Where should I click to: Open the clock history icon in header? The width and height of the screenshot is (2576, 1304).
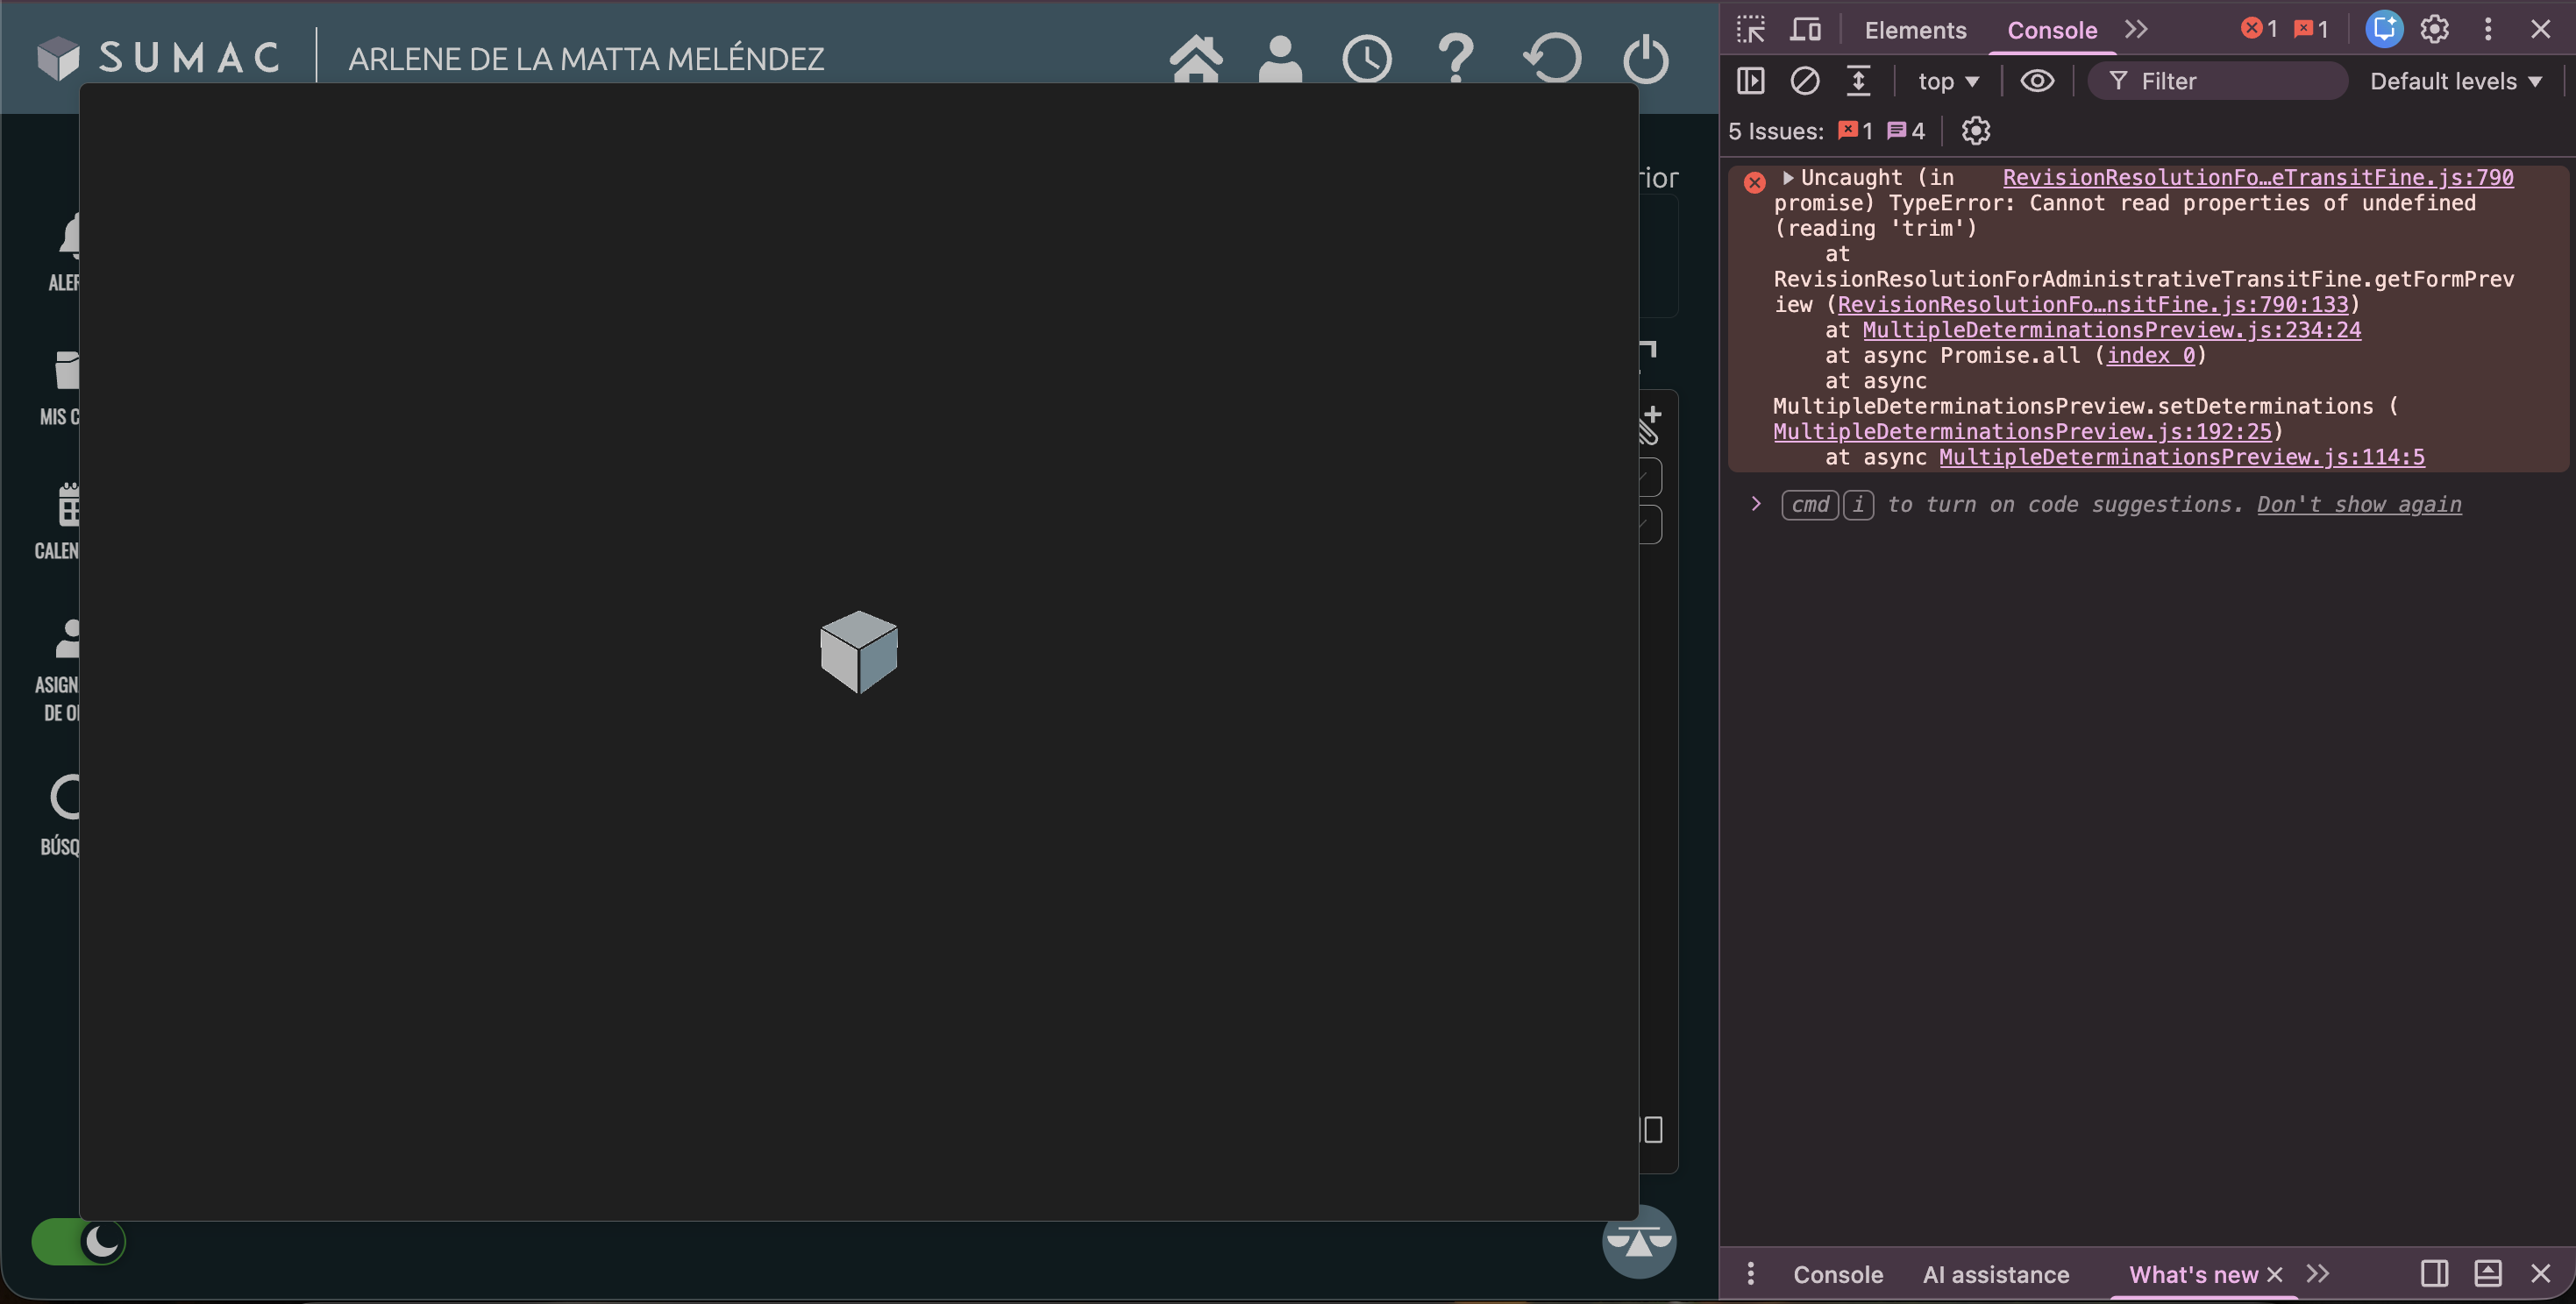1367,59
